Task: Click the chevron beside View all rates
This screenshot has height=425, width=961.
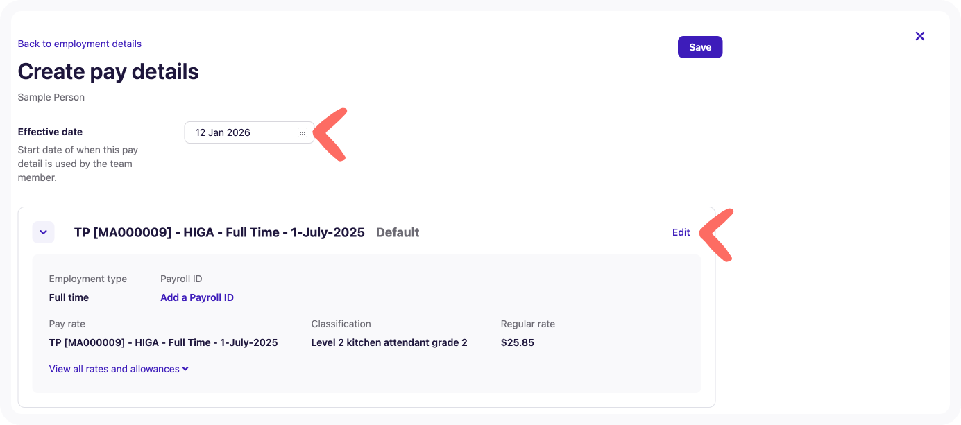Action: pos(186,369)
